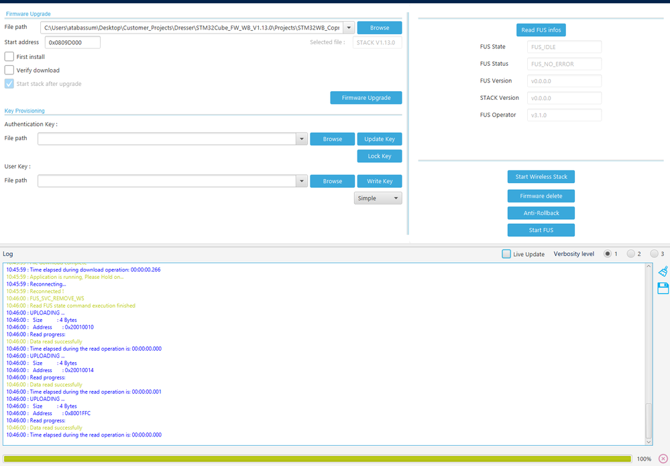Click the STACK Version field
This screenshot has width=670, height=466.
[x=564, y=98]
